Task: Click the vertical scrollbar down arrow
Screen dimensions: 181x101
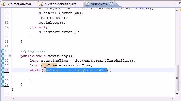Action: coord(177,94)
